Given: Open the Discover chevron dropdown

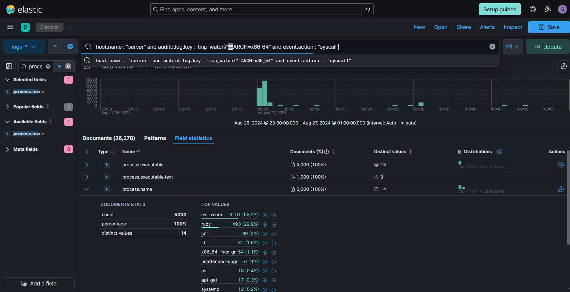Looking at the screenshot, I should click(x=70, y=27).
